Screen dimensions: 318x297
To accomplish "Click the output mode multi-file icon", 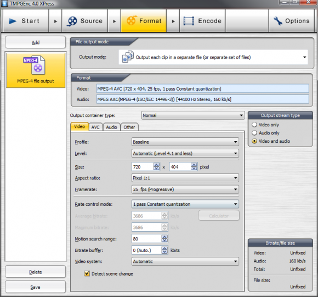I will pos(128,57).
